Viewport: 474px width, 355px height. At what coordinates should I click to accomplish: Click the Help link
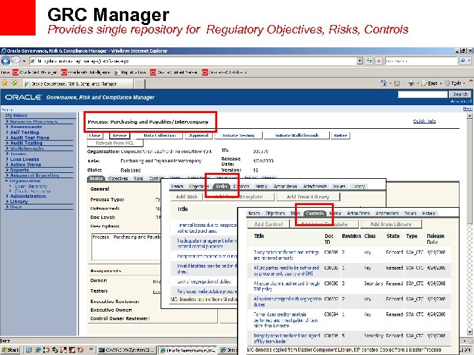point(467,108)
